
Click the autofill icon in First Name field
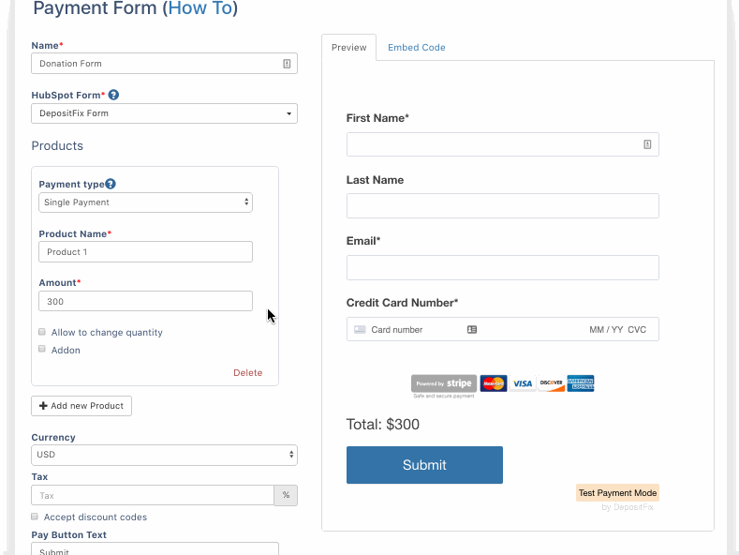pos(647,144)
